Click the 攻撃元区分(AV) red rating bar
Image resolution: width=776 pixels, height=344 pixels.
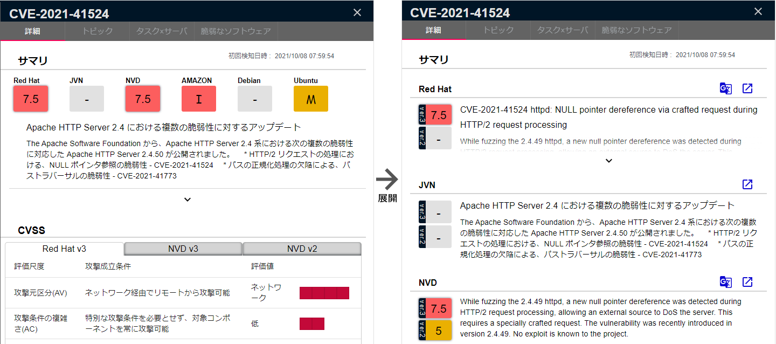(324, 293)
